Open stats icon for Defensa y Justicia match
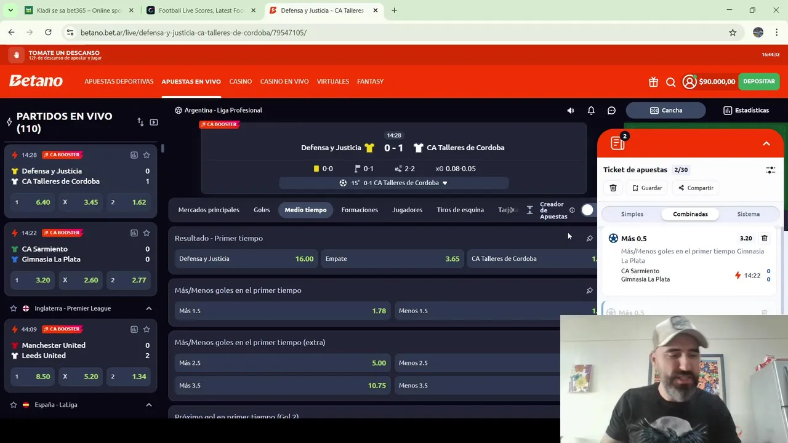 click(134, 155)
